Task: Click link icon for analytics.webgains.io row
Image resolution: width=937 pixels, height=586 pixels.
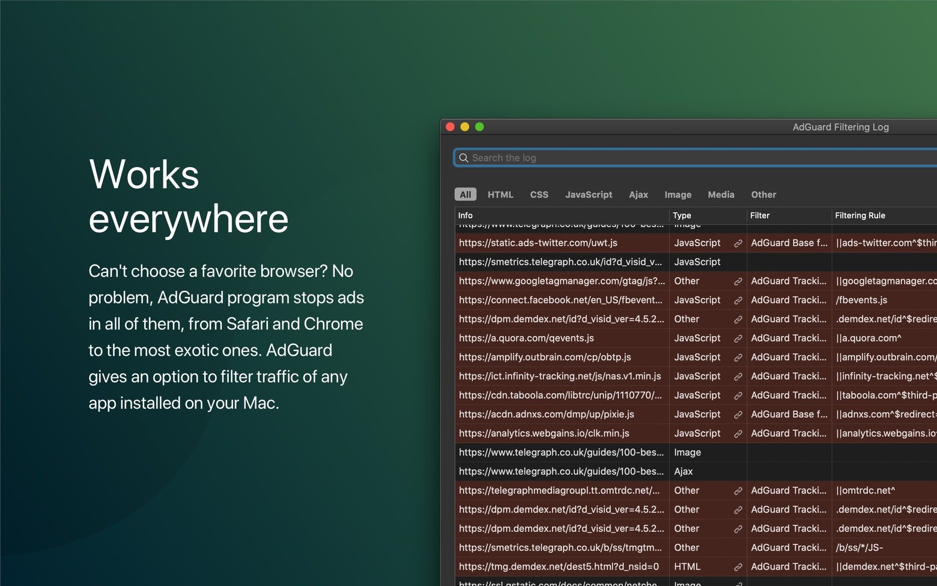Action: pyautogui.click(x=738, y=434)
